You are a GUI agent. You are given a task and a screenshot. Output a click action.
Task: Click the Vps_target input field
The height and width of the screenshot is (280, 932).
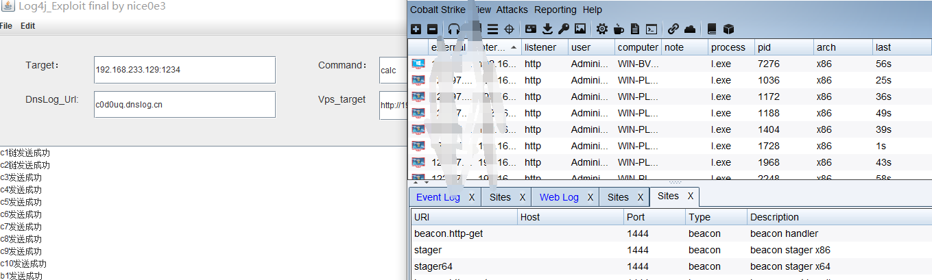click(392, 105)
